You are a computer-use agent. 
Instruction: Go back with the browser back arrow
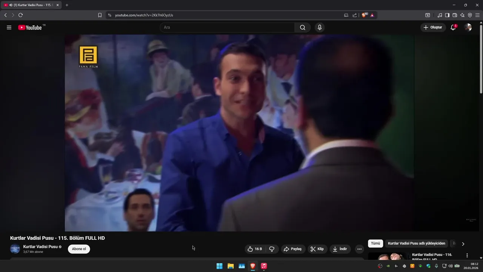pyautogui.click(x=5, y=15)
